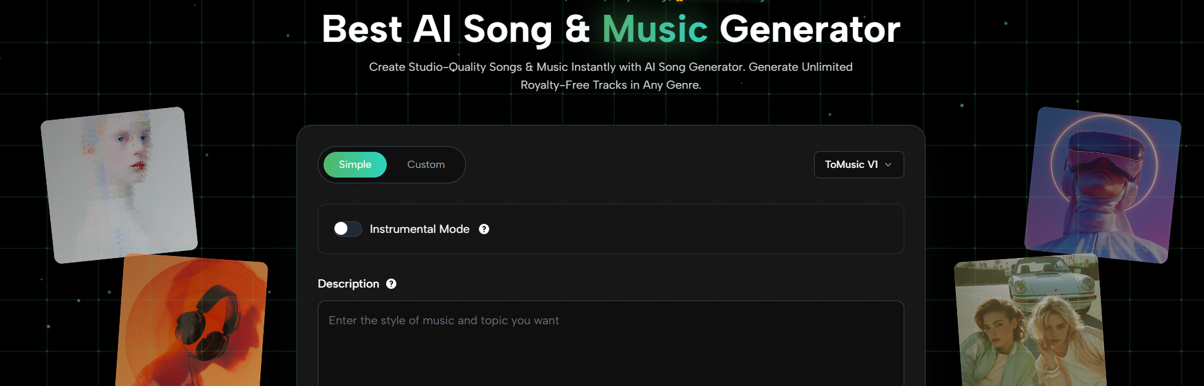Switch to the Custom mode tab
The width and height of the screenshot is (1204, 386).
426,165
